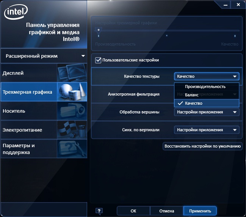The image size is (246, 217).
Task: Open the Обработка вершины dropdown
Action: [207, 112]
